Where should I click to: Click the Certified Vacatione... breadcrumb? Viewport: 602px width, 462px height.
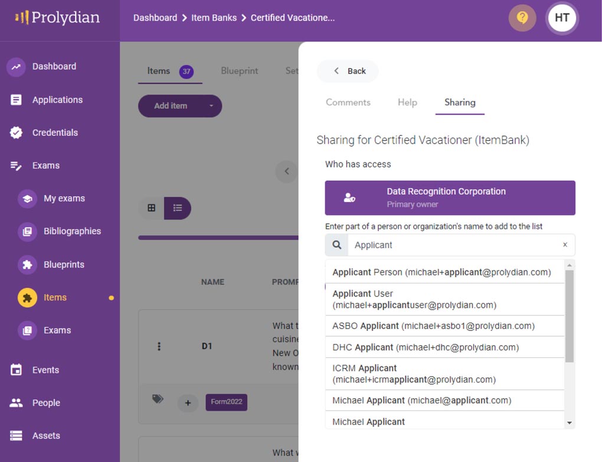293,18
